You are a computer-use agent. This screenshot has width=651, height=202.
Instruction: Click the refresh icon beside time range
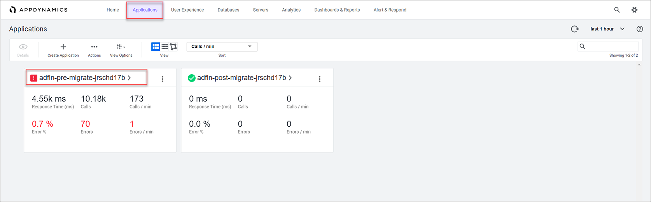click(x=575, y=29)
